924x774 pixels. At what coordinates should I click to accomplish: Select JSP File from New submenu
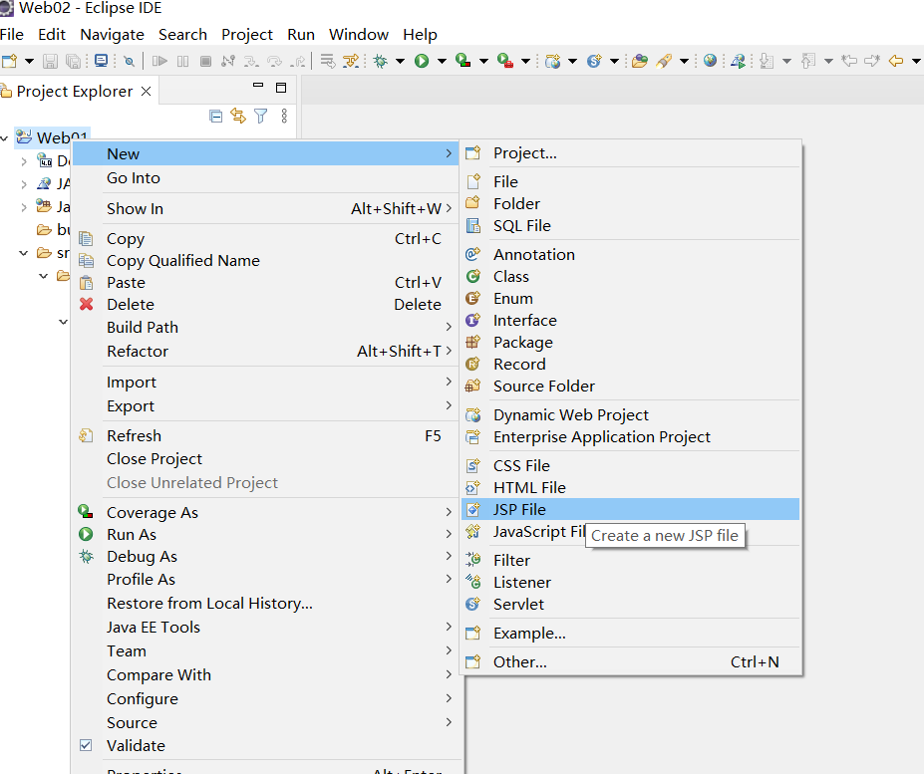(631, 509)
